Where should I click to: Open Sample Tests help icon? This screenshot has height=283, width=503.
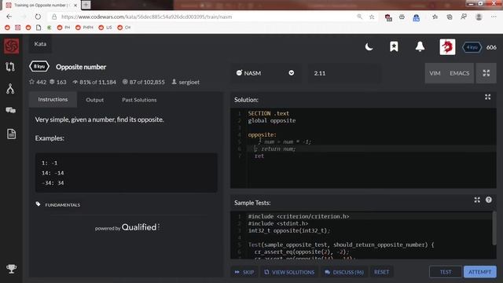[489, 200]
